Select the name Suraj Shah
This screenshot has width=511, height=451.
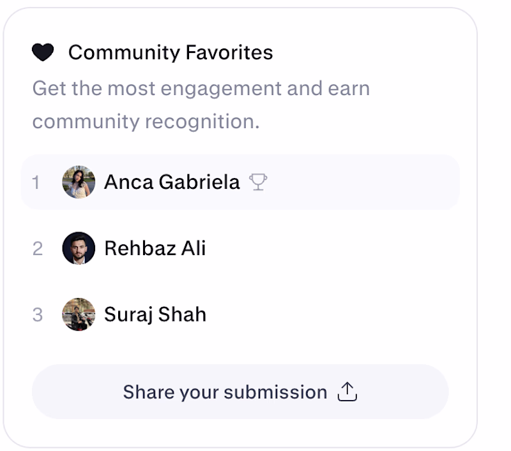coord(155,314)
